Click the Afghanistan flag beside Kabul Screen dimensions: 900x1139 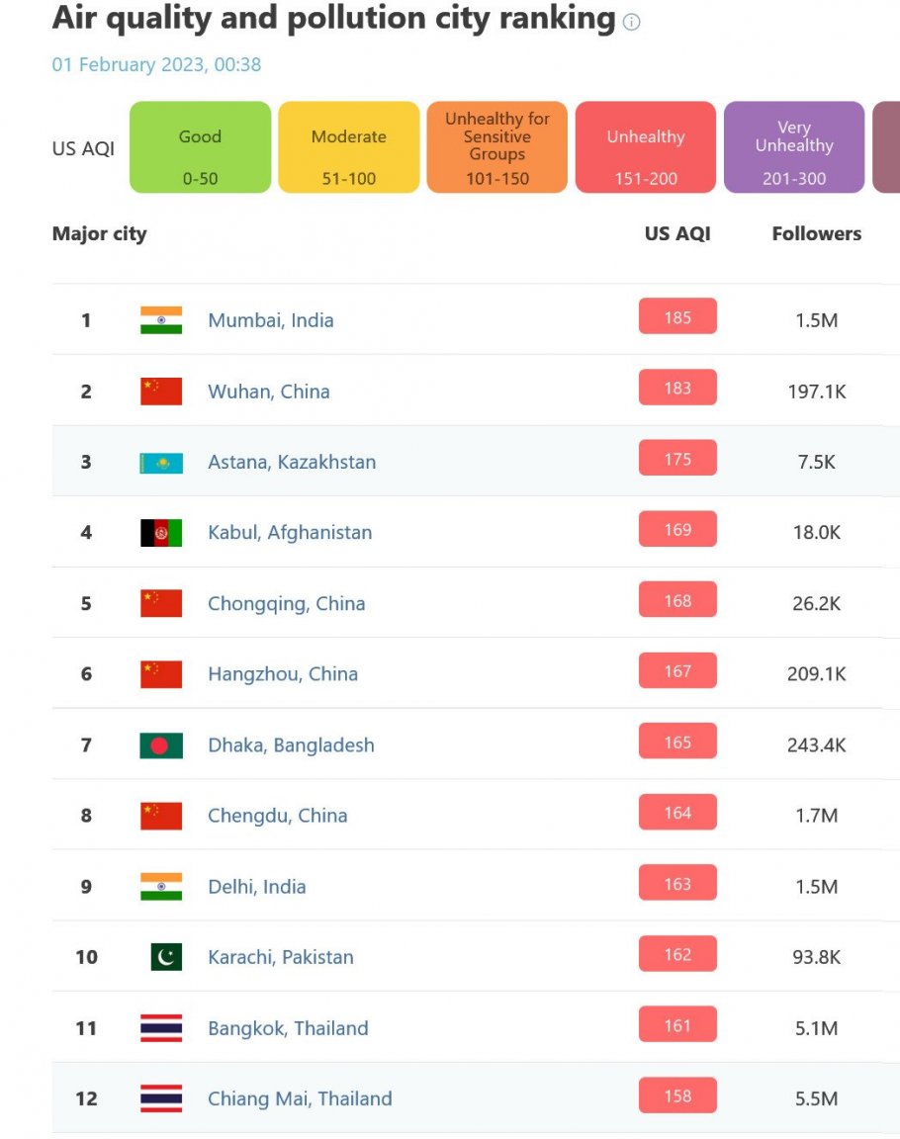pyautogui.click(x=161, y=533)
